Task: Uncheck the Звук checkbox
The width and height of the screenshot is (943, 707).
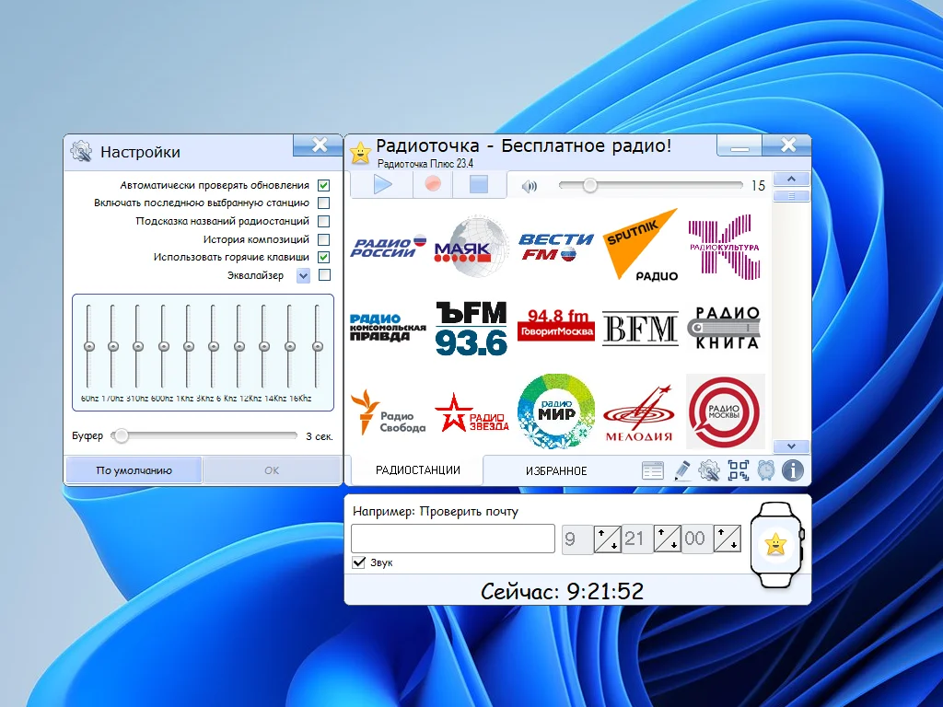Action: (x=359, y=562)
